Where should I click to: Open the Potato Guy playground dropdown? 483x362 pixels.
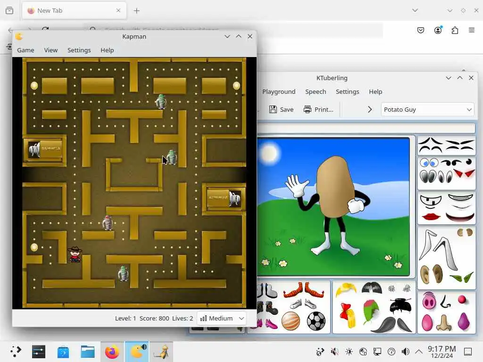pyautogui.click(x=427, y=109)
